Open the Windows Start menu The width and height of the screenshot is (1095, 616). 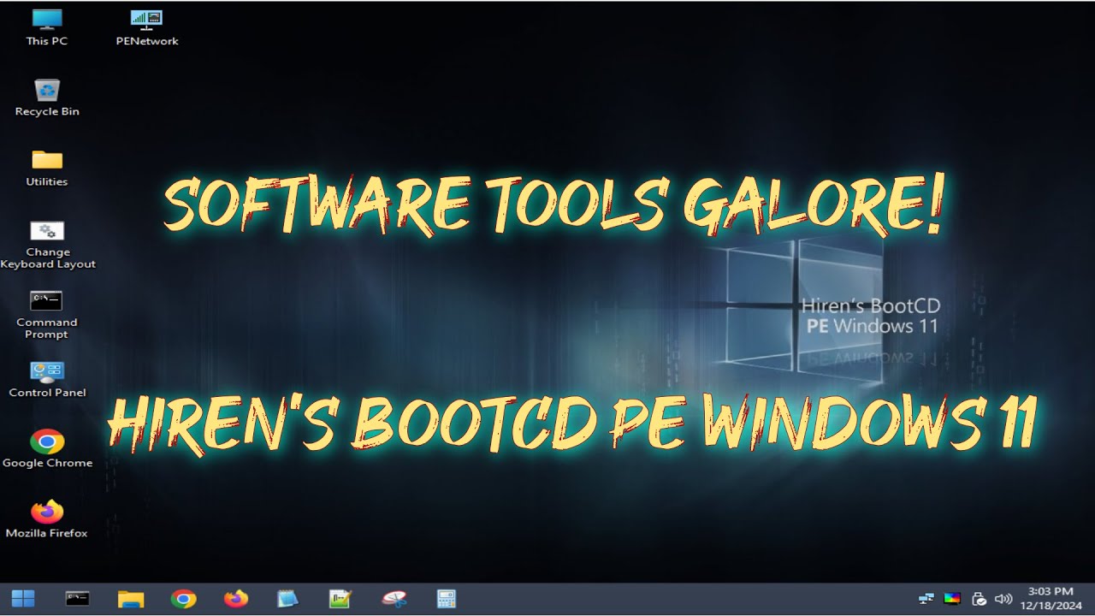point(23,598)
